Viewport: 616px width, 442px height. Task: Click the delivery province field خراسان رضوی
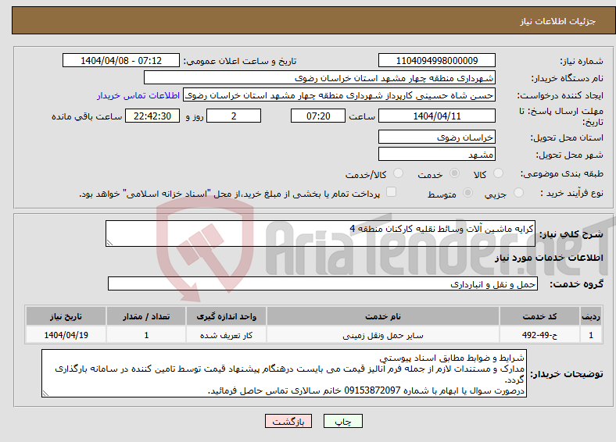pos(436,137)
